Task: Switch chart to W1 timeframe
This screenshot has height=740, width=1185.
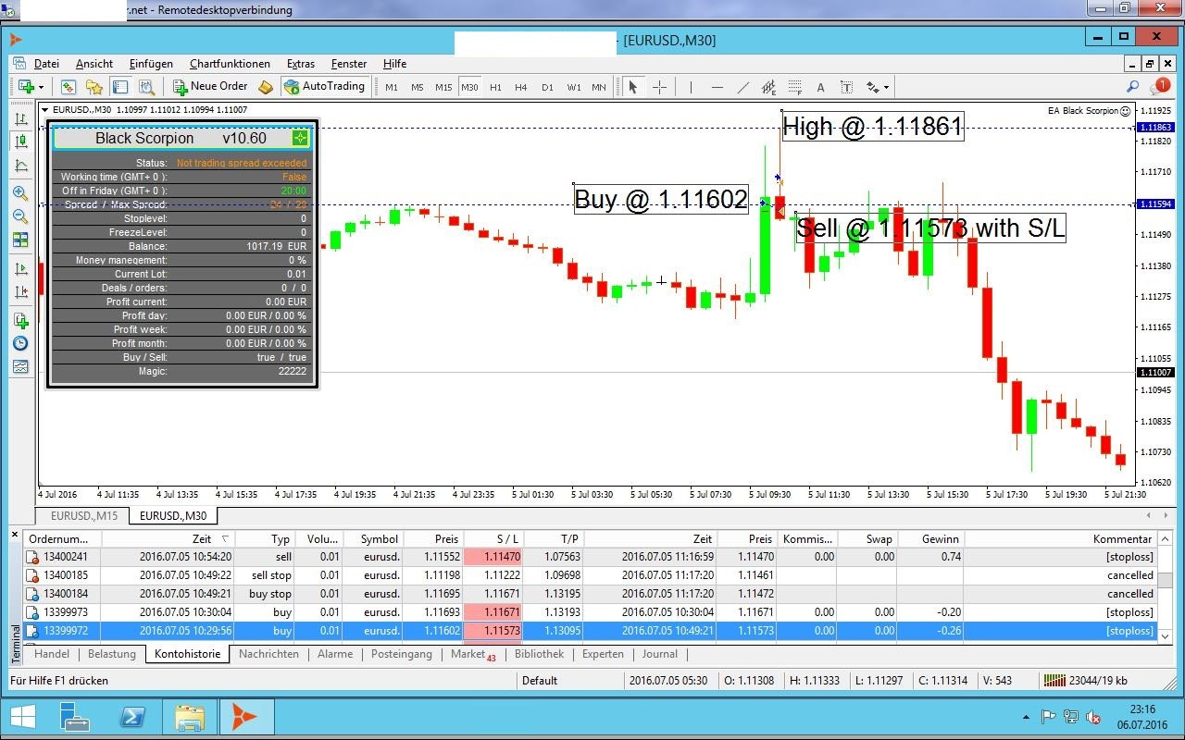Action: point(574,87)
